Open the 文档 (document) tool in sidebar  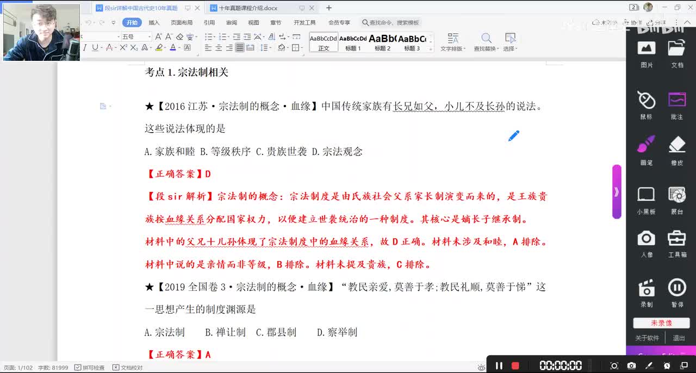677,54
